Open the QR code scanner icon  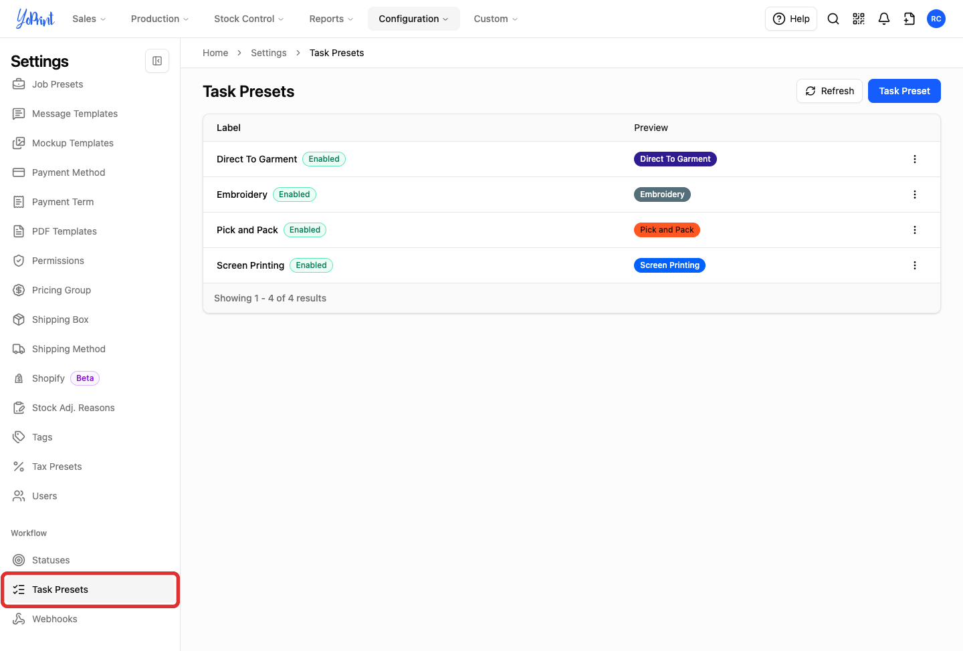[859, 19]
